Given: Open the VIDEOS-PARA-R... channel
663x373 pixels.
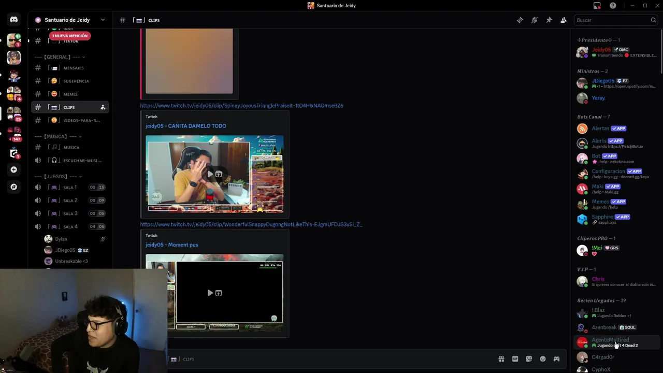Looking at the screenshot, I should 70,120.
